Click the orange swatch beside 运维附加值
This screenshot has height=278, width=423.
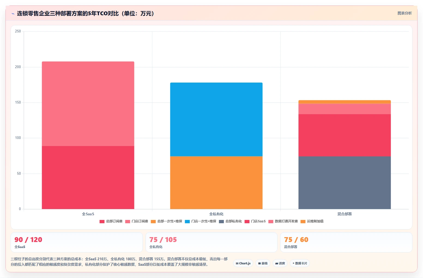(303, 222)
